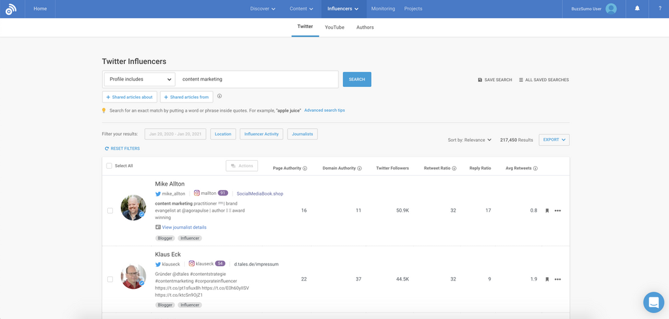Screen dimensions: 669x319
Task: Click the BuzzSumo logo icon
Action: click(x=10, y=9)
